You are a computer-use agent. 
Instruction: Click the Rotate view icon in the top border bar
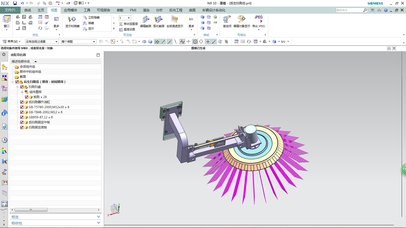click(x=249, y=42)
